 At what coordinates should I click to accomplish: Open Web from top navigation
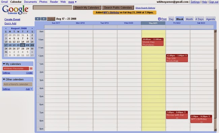coord(63,2)
